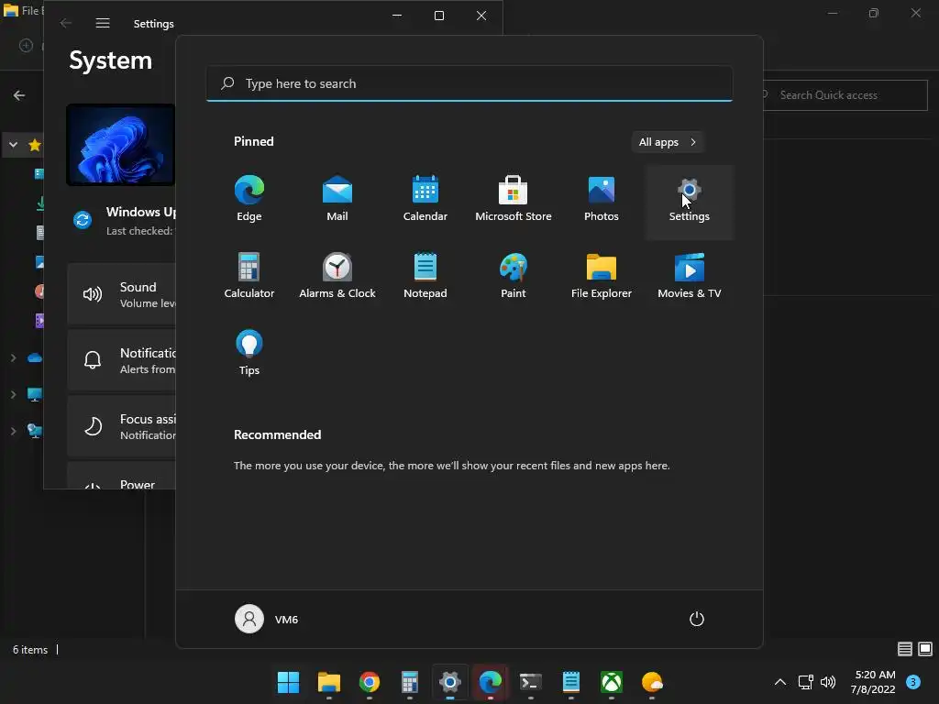The width and height of the screenshot is (939, 704).
Task: Click the volume speaker tray icon
Action: point(828,682)
